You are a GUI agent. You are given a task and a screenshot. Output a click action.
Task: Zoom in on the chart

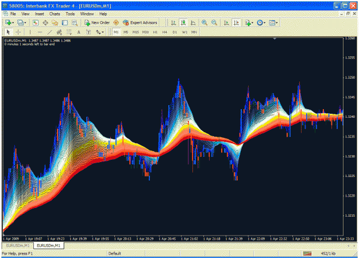tap(204, 22)
